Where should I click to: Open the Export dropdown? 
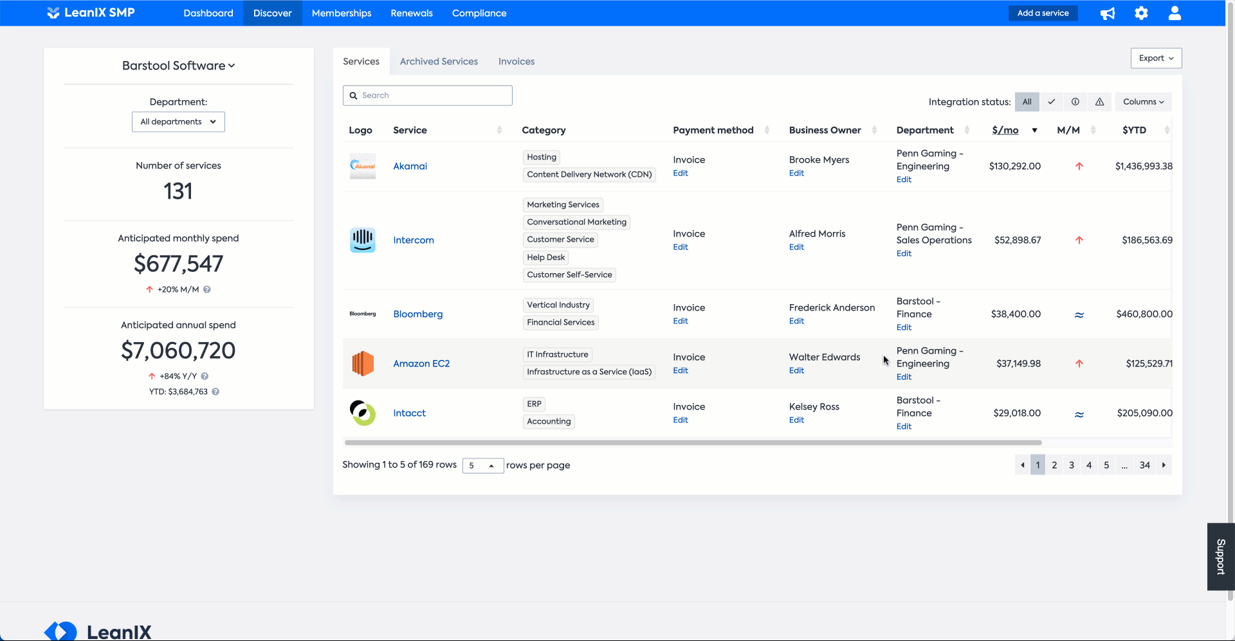point(1156,58)
